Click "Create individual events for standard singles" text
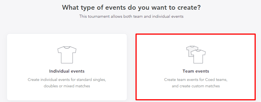Viewport: 261px width, 102px height. 67,80
